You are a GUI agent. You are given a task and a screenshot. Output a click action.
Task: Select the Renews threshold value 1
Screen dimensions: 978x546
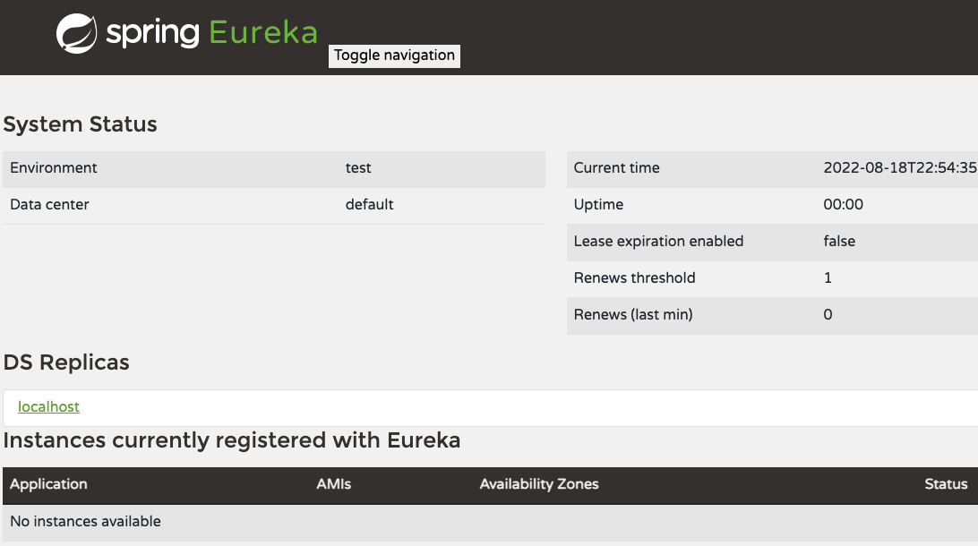[828, 278]
